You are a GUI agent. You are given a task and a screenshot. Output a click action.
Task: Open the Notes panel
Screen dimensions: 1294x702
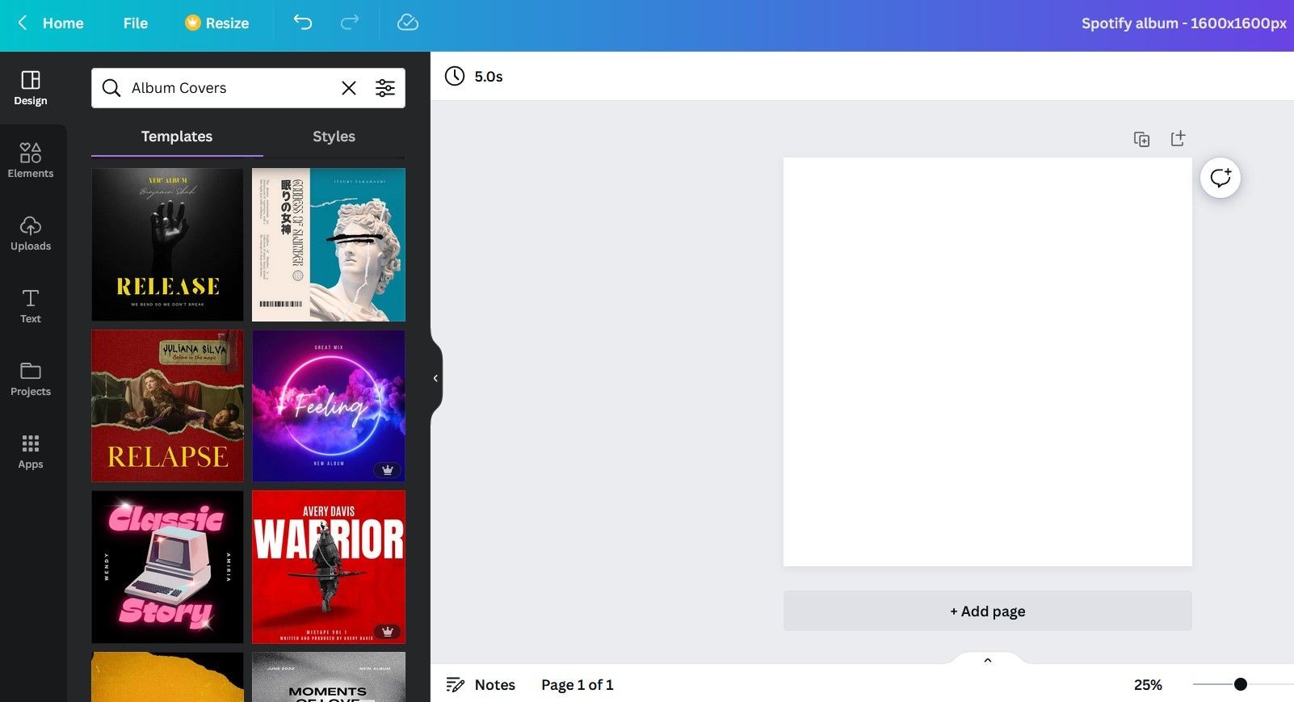[481, 685]
